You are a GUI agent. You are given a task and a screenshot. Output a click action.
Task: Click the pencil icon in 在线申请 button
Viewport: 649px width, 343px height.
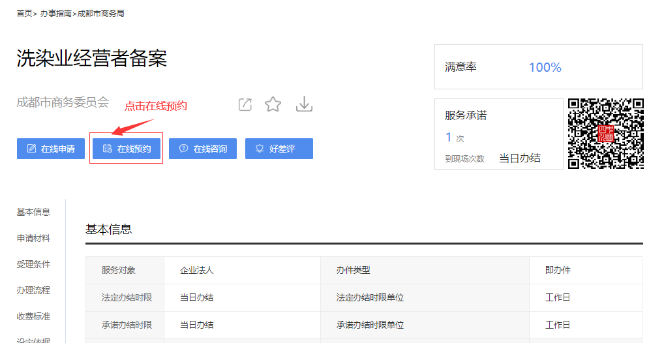coord(31,149)
